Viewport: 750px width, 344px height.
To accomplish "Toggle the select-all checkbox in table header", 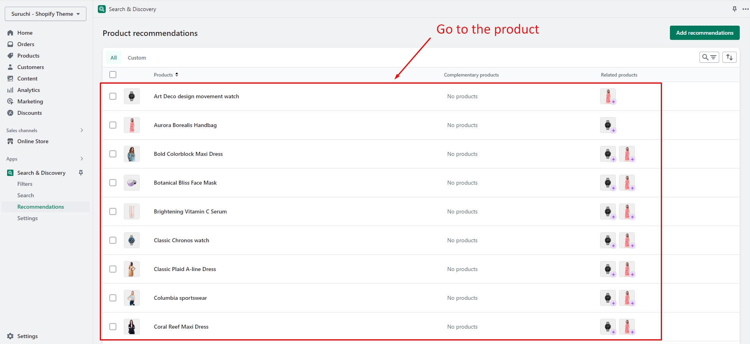I will tap(113, 75).
